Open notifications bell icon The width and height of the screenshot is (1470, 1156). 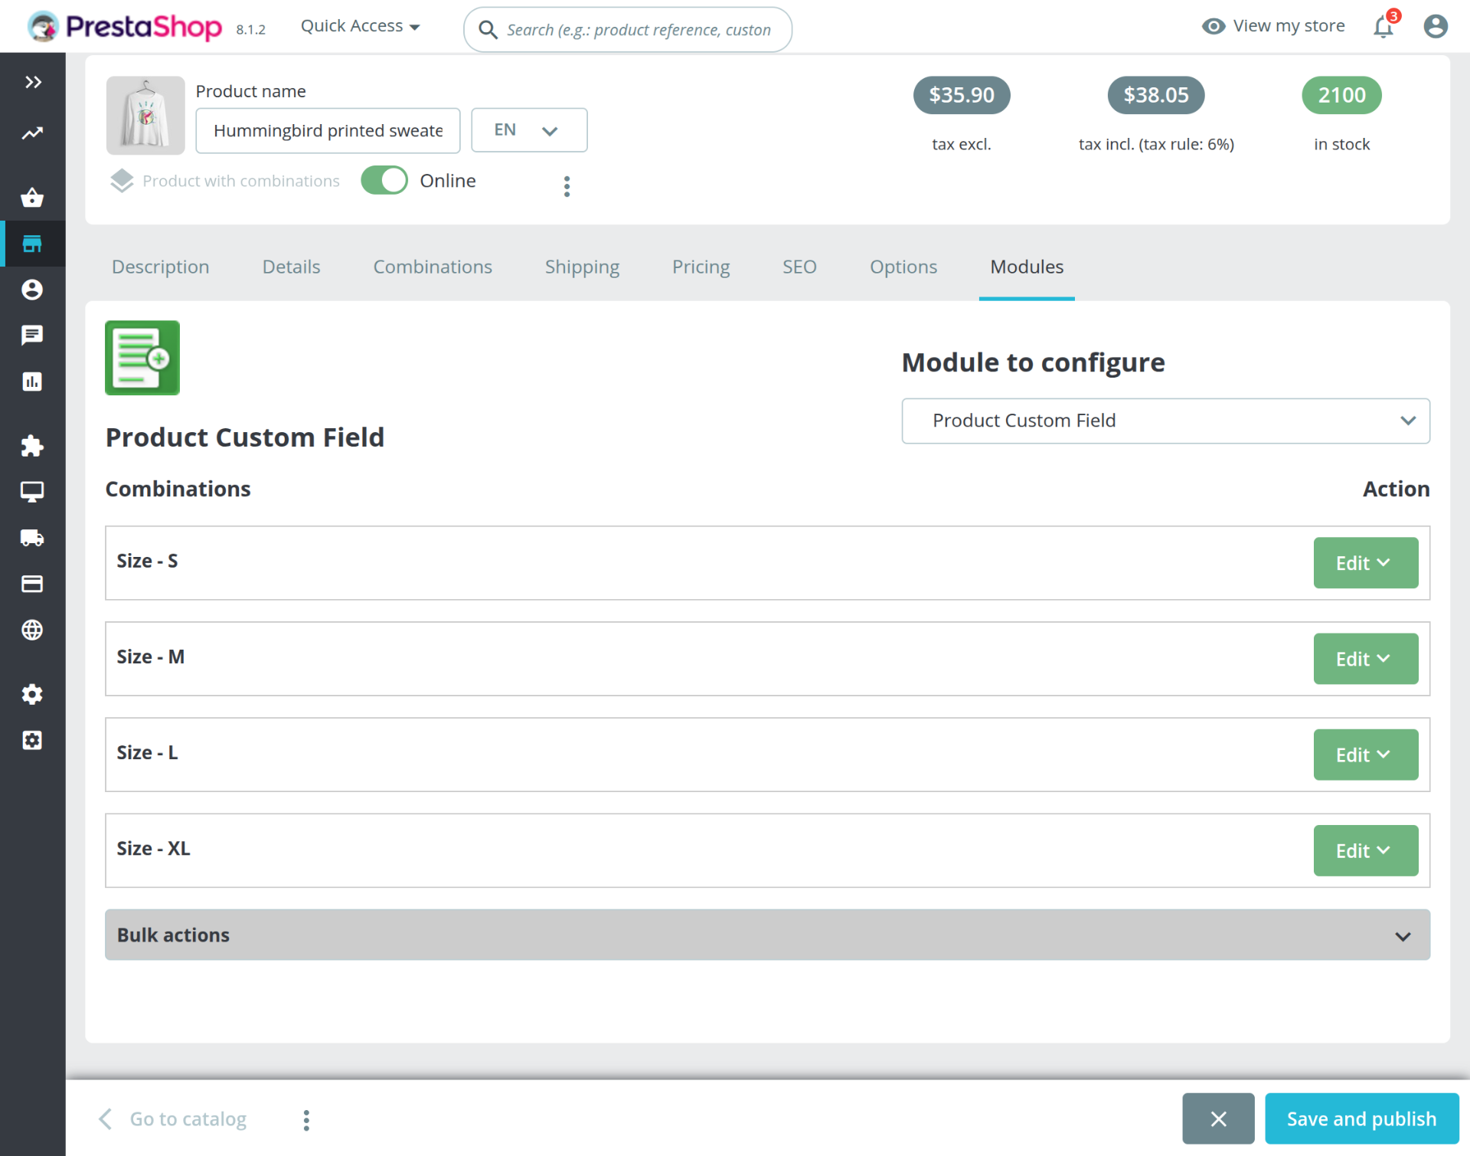pyautogui.click(x=1383, y=27)
